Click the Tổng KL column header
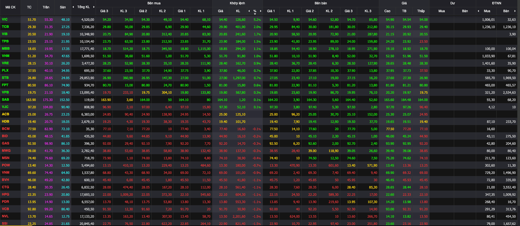Screen dimensions: 520x226 click(x=83, y=7)
